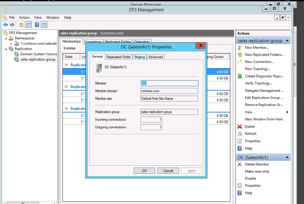Collapse the Namespaces tree node

7,38
